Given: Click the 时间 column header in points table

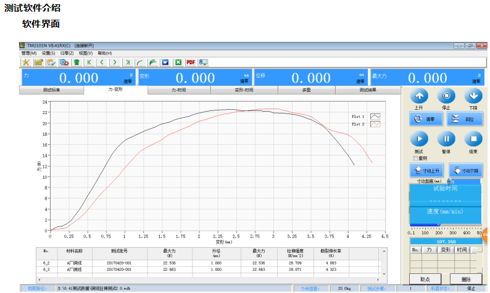Looking at the screenshot, I should pyautogui.click(x=462, y=250).
